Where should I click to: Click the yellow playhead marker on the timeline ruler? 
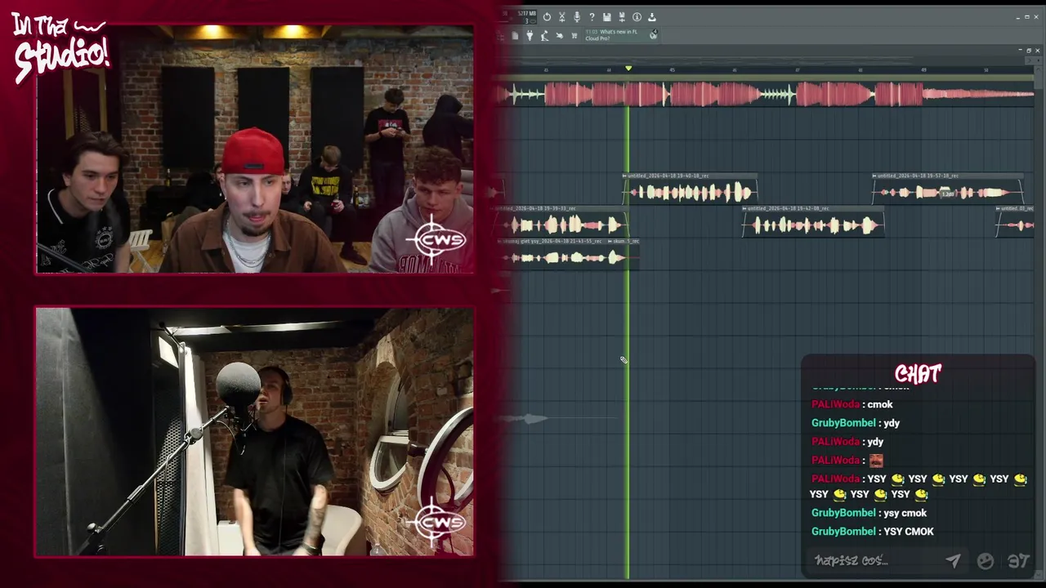click(x=628, y=69)
